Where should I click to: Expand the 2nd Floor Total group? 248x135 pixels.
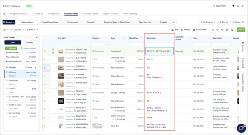click(7, 105)
